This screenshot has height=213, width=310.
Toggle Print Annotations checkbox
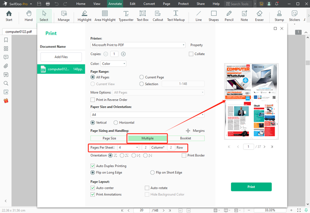click(x=93, y=194)
